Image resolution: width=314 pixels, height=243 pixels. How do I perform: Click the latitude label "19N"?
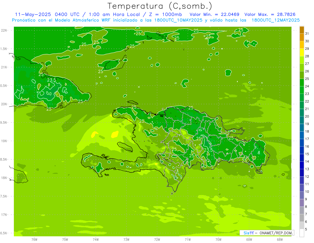coord(4,141)
